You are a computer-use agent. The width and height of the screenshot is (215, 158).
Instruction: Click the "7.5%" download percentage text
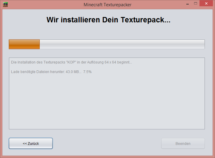[87, 72]
